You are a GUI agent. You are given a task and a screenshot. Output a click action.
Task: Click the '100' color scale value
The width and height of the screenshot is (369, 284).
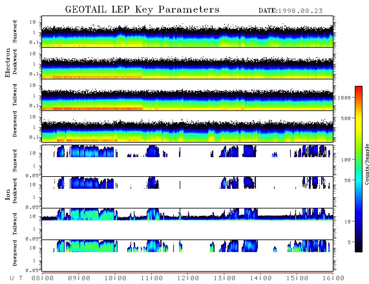pyautogui.click(x=346, y=160)
